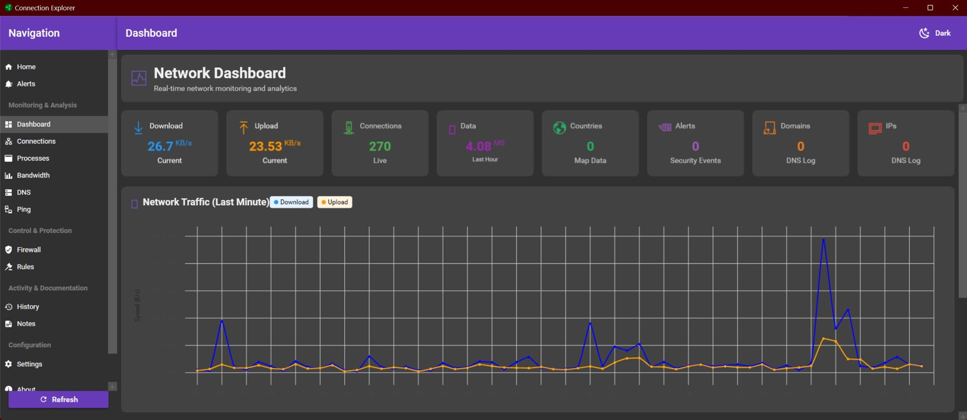
Task: Click the Countries globe icon
Action: [x=559, y=128]
